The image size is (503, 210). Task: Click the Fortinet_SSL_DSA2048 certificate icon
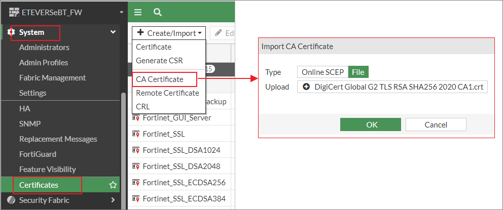point(136,166)
